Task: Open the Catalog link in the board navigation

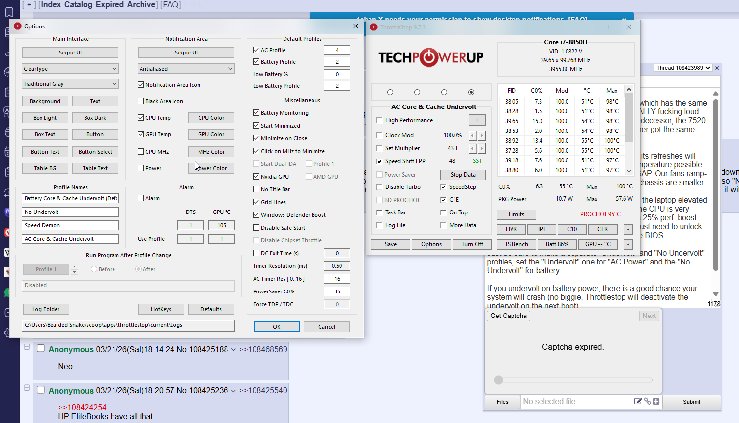Action: tap(79, 5)
